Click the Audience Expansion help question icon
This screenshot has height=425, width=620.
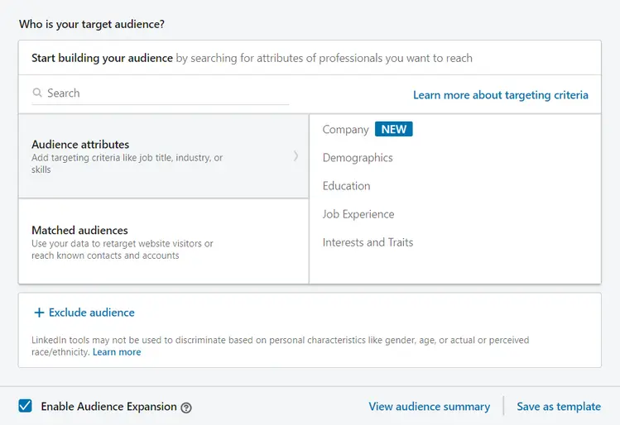(x=186, y=408)
